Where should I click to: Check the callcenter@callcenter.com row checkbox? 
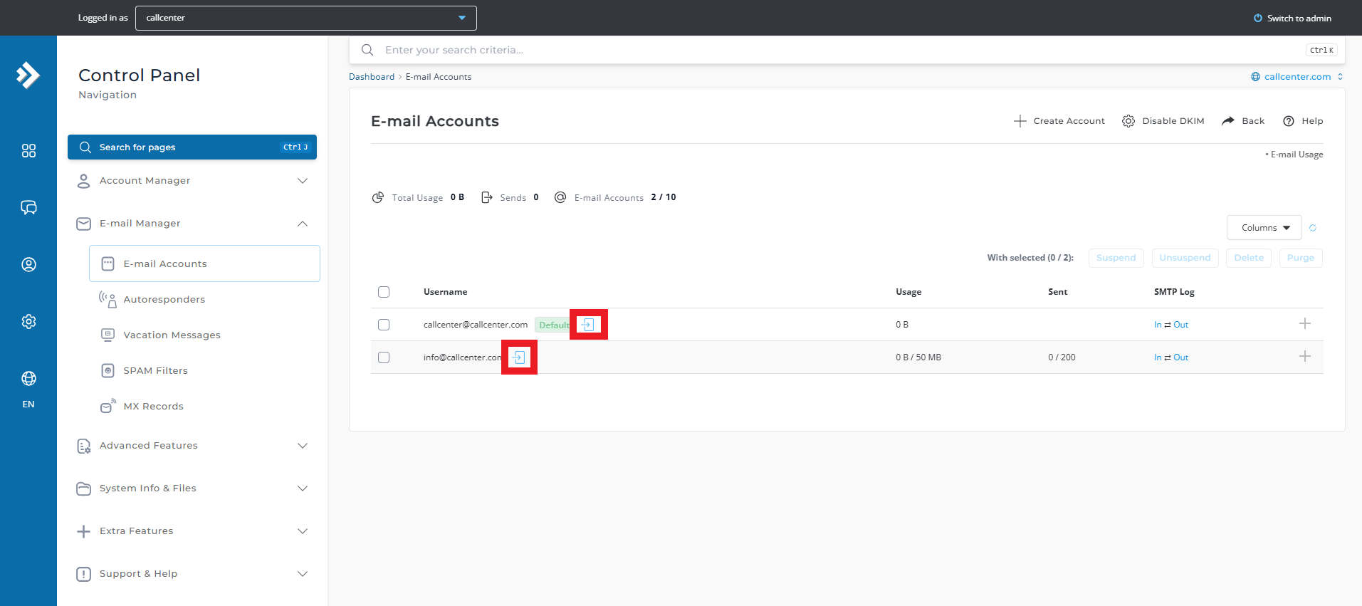(384, 325)
